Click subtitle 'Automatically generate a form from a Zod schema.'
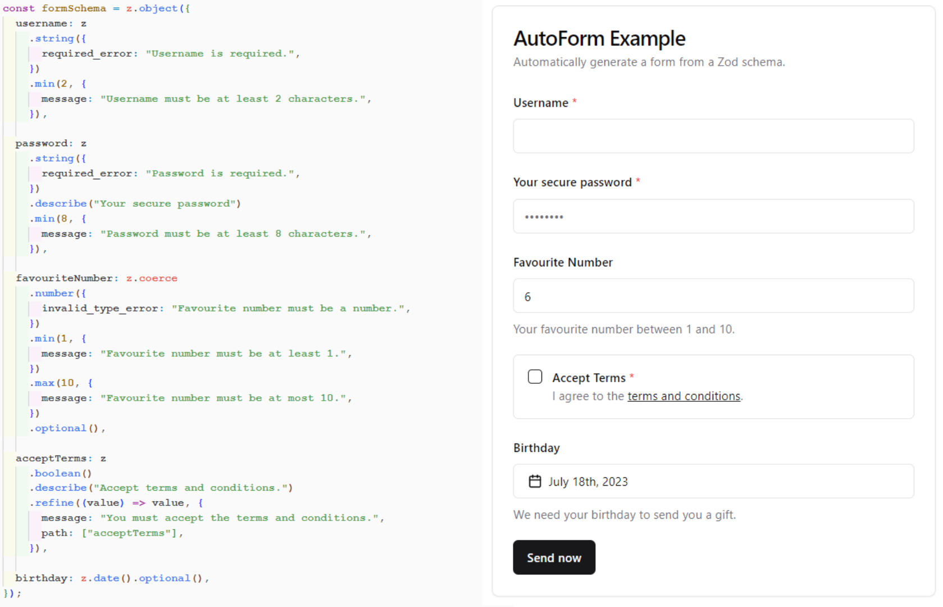The image size is (943, 607). [649, 62]
